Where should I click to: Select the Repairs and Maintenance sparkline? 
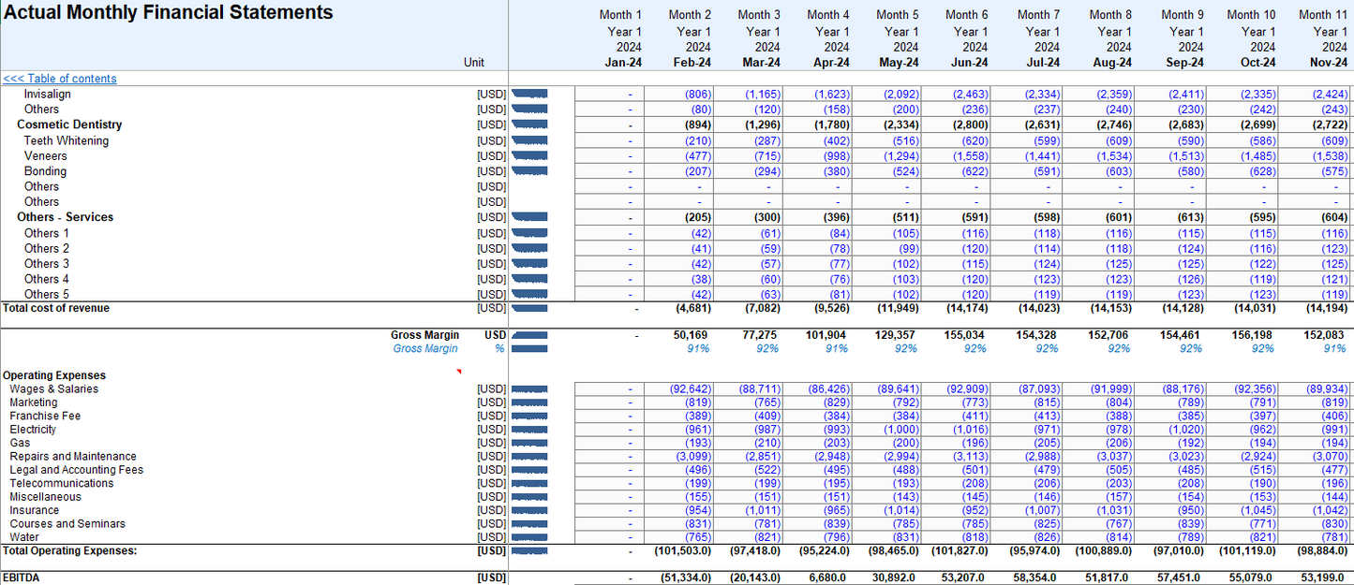pos(529,457)
